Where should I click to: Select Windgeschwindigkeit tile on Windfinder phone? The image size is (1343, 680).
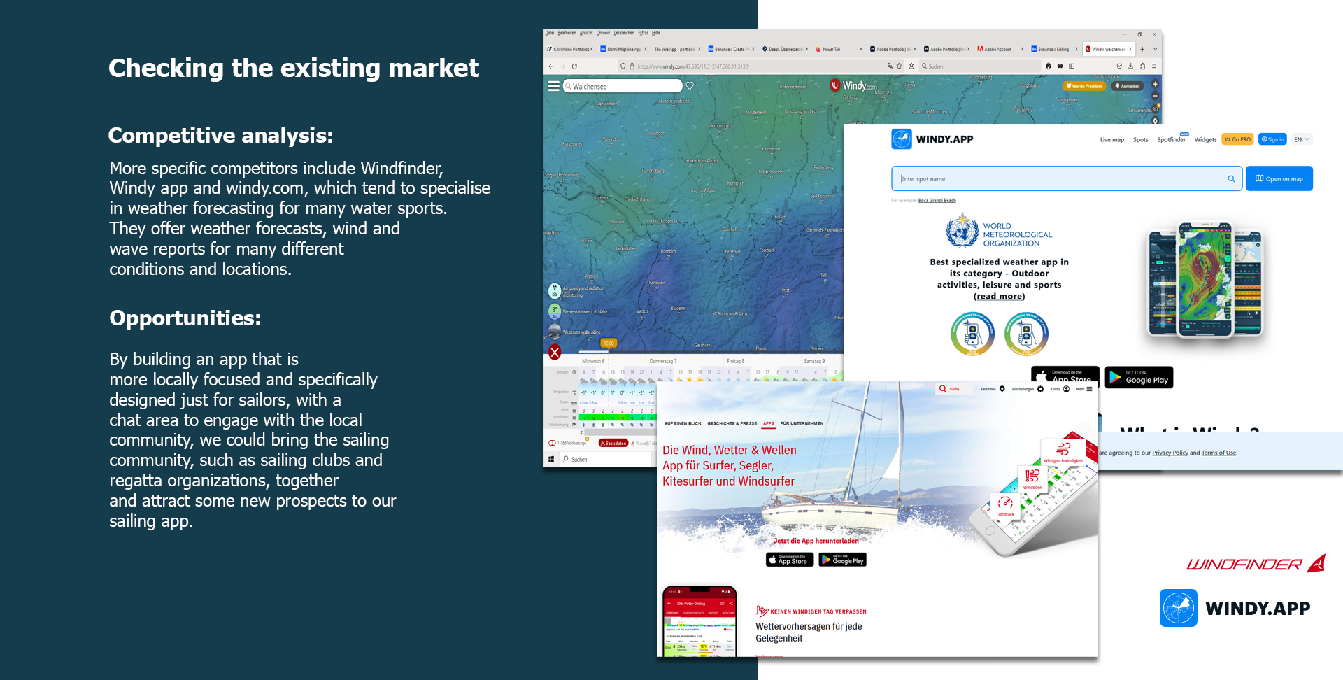click(1063, 453)
